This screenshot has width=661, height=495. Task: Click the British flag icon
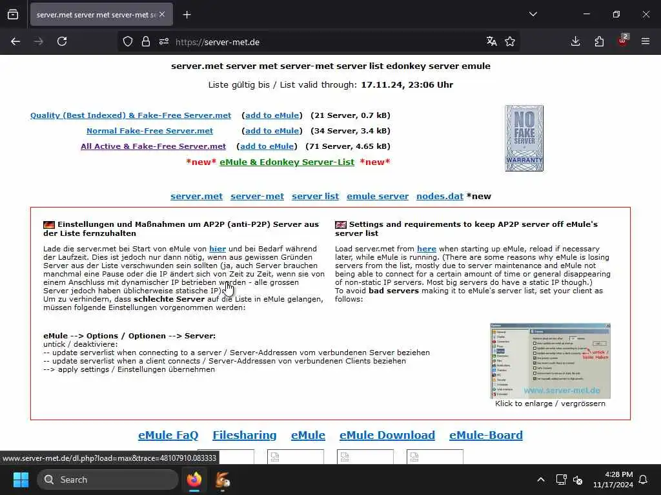tap(341, 225)
